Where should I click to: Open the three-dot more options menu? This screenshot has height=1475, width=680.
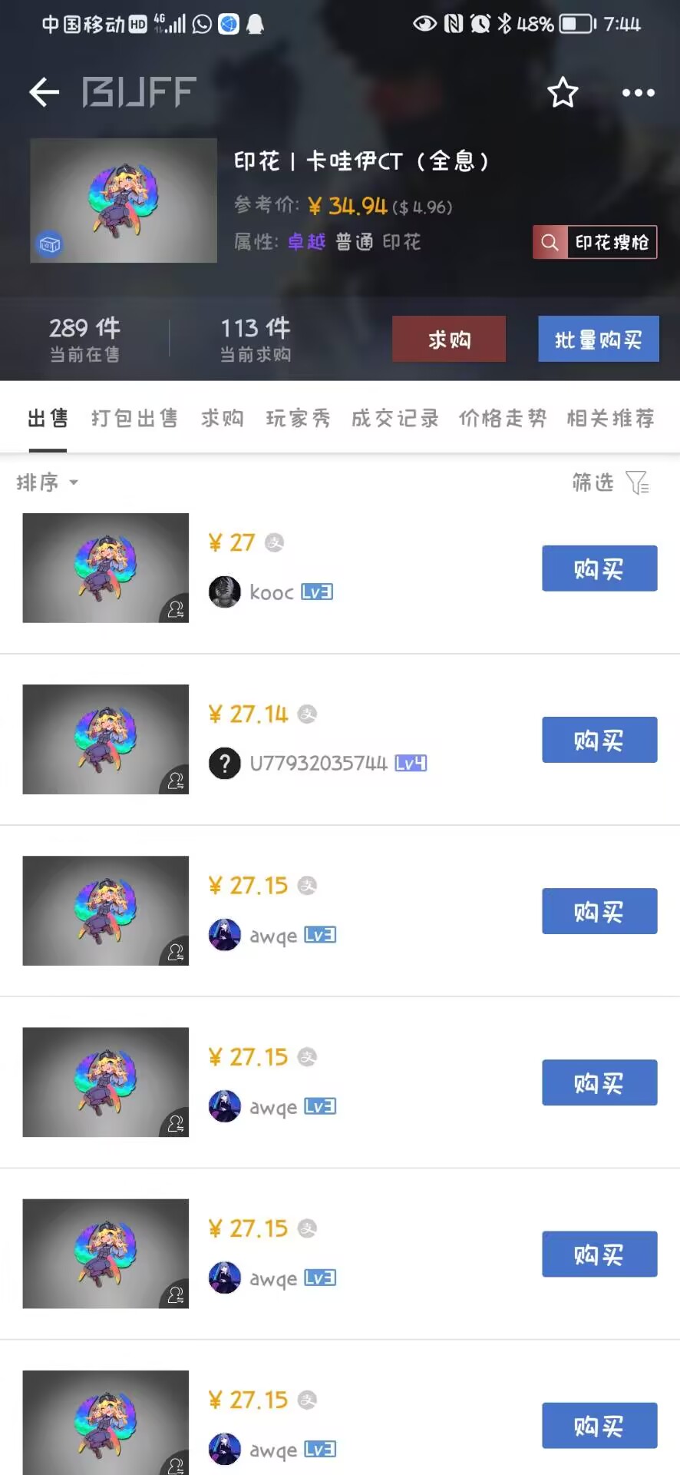pyautogui.click(x=638, y=93)
